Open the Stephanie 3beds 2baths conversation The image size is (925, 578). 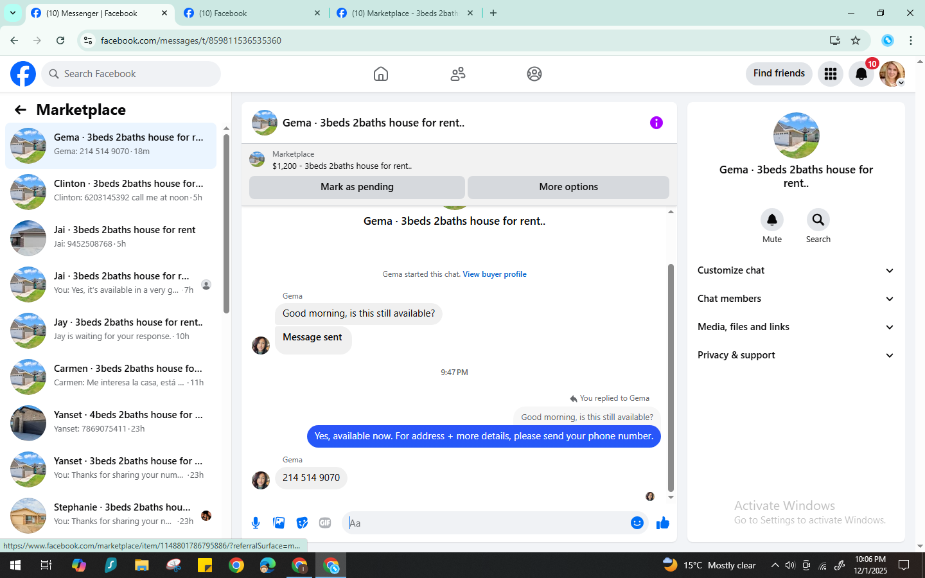pyautogui.click(x=110, y=516)
